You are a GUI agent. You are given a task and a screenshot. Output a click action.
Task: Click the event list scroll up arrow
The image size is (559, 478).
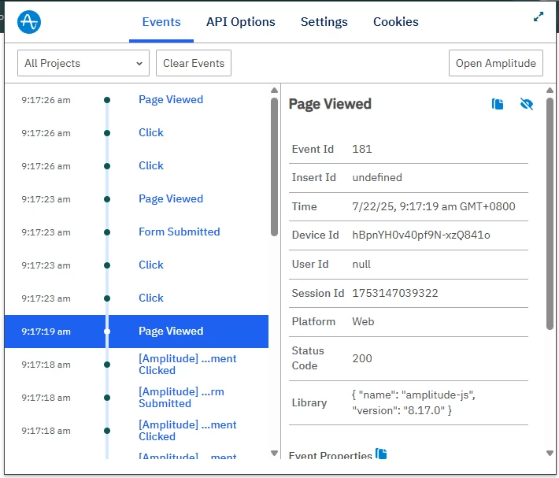pyautogui.click(x=274, y=91)
